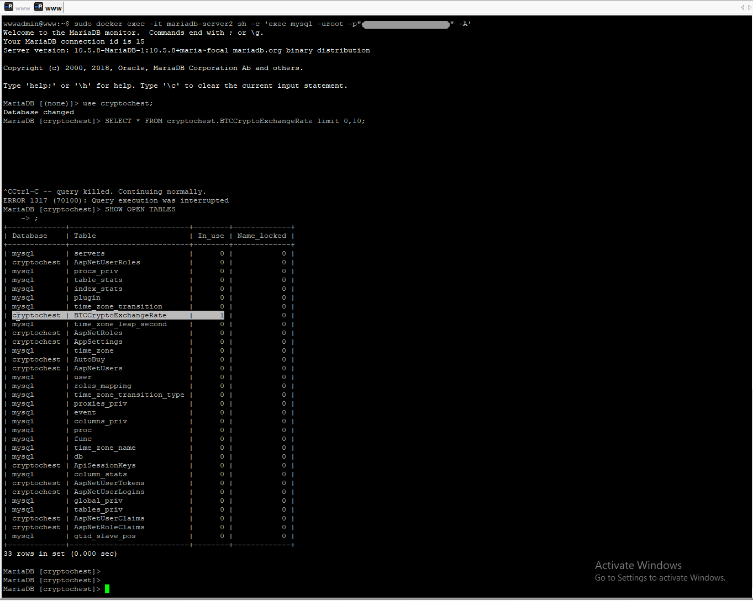Click the 'event' table name

click(x=85, y=412)
